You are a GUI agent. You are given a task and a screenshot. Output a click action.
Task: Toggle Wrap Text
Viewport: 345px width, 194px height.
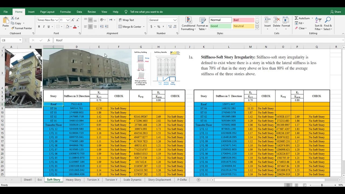tap(126, 20)
